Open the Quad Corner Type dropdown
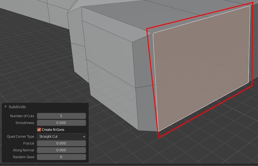 (61, 136)
